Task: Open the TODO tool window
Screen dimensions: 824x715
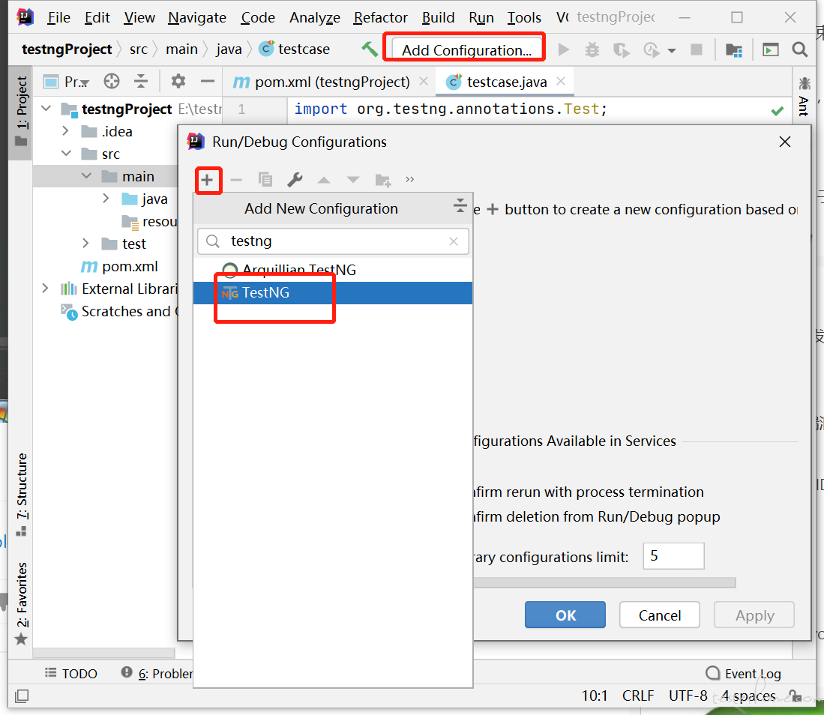Action: (x=71, y=673)
